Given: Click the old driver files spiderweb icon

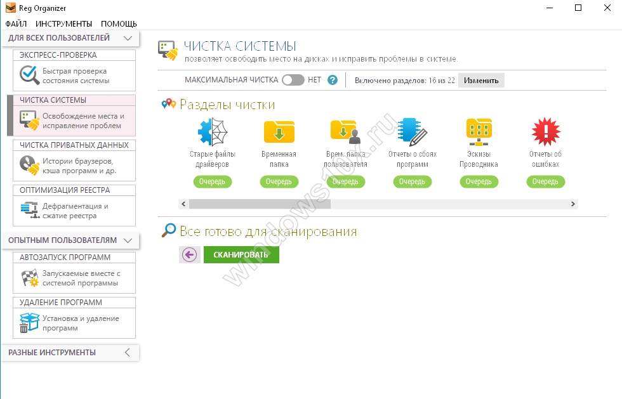Looking at the screenshot, I should [213, 132].
